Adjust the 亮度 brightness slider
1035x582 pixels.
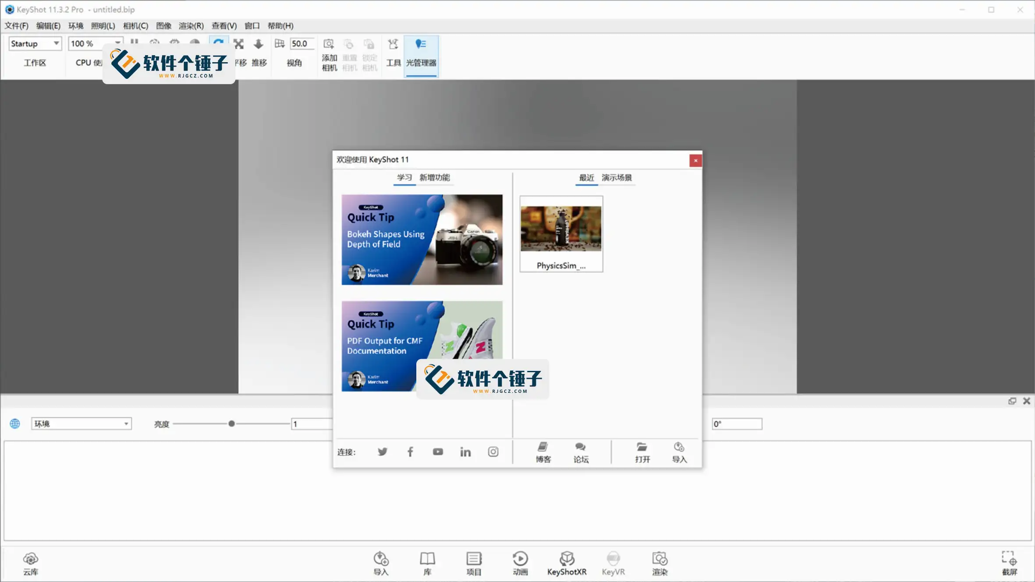click(x=231, y=423)
